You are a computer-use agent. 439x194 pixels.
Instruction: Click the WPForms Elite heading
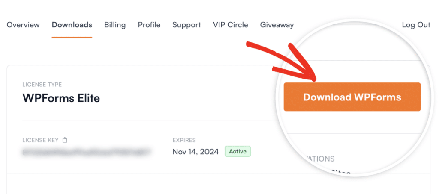tap(61, 98)
